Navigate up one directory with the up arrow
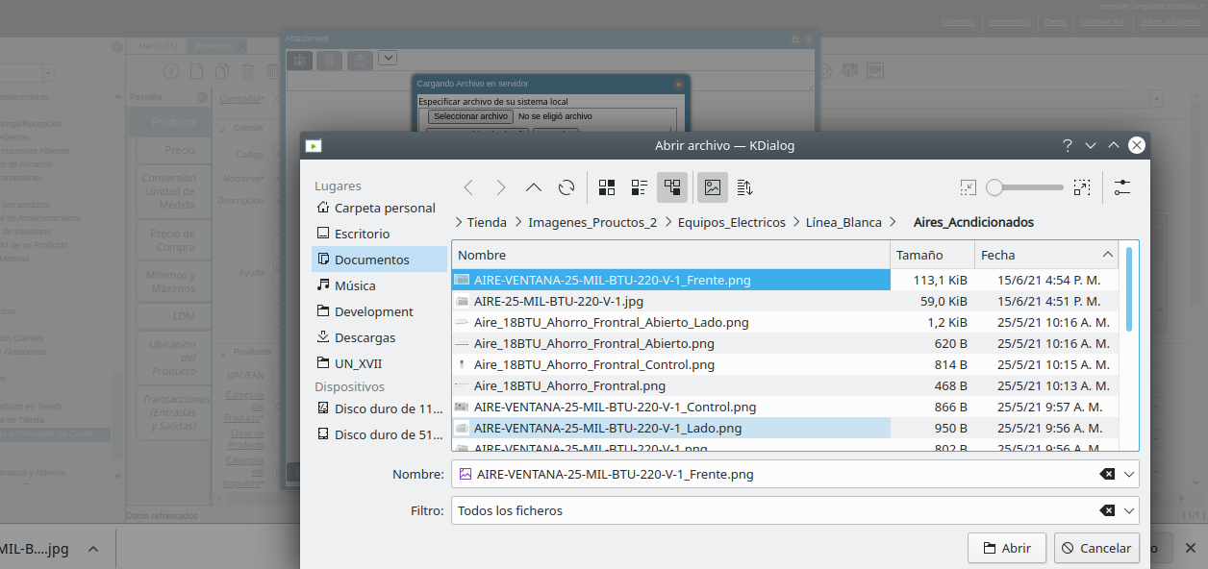1208x569 pixels. pyautogui.click(x=533, y=186)
